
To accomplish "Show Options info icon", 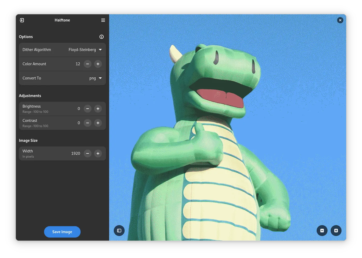I will [102, 37].
